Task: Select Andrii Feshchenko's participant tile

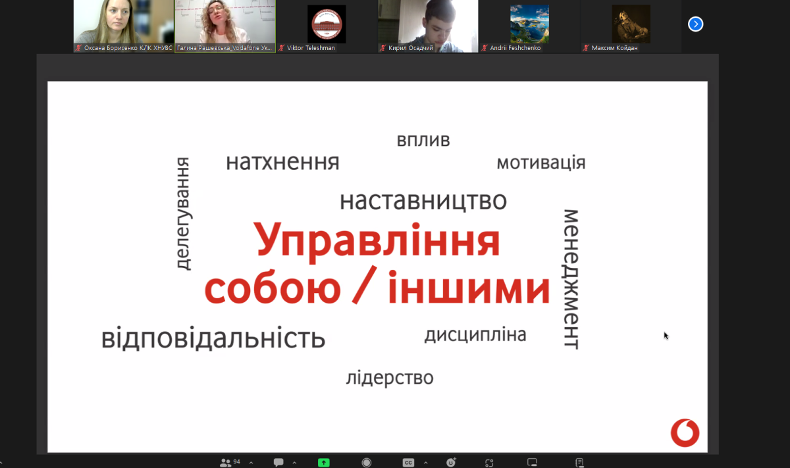Action: 529,25
